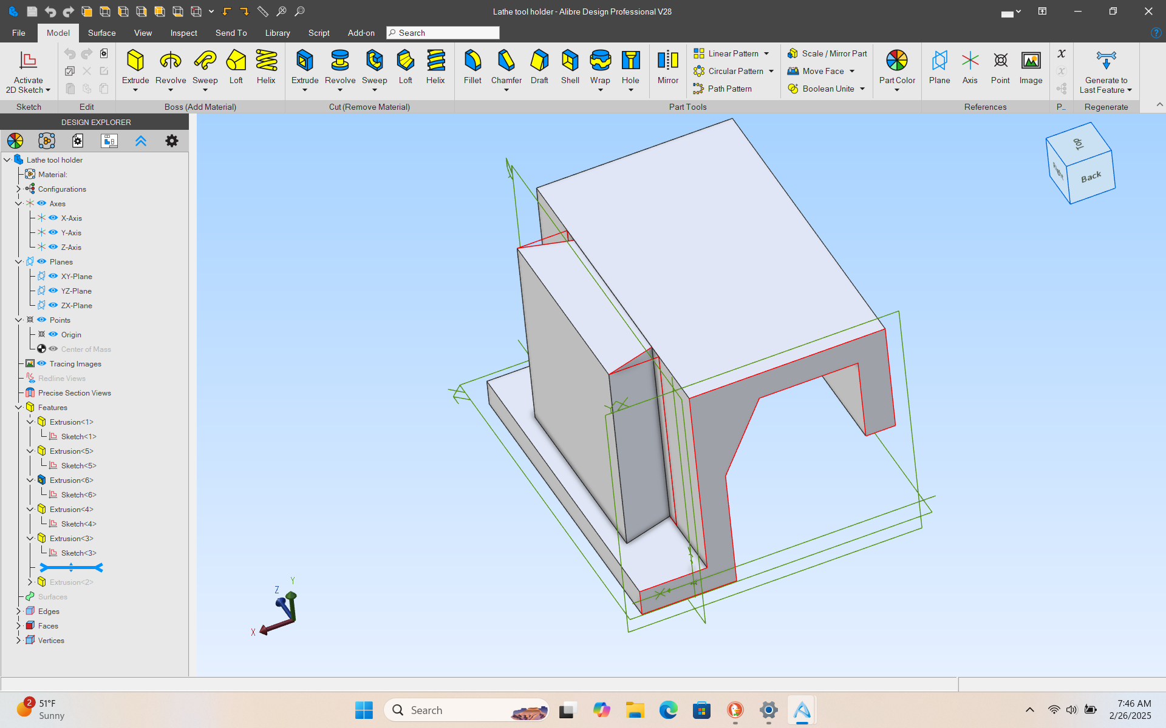The image size is (1166, 728).
Task: Select the Cut Helix tool
Action: [435, 67]
